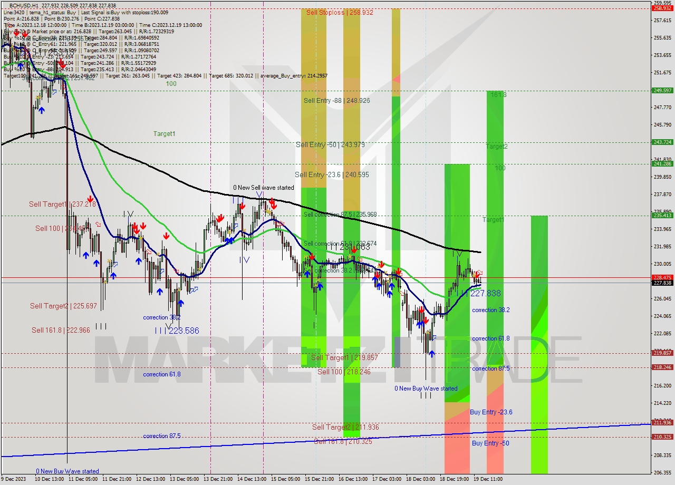Viewport: 675px width, 485px height.
Task: Click the '13 Dec 05:00' time axis label
Action: pos(184,479)
